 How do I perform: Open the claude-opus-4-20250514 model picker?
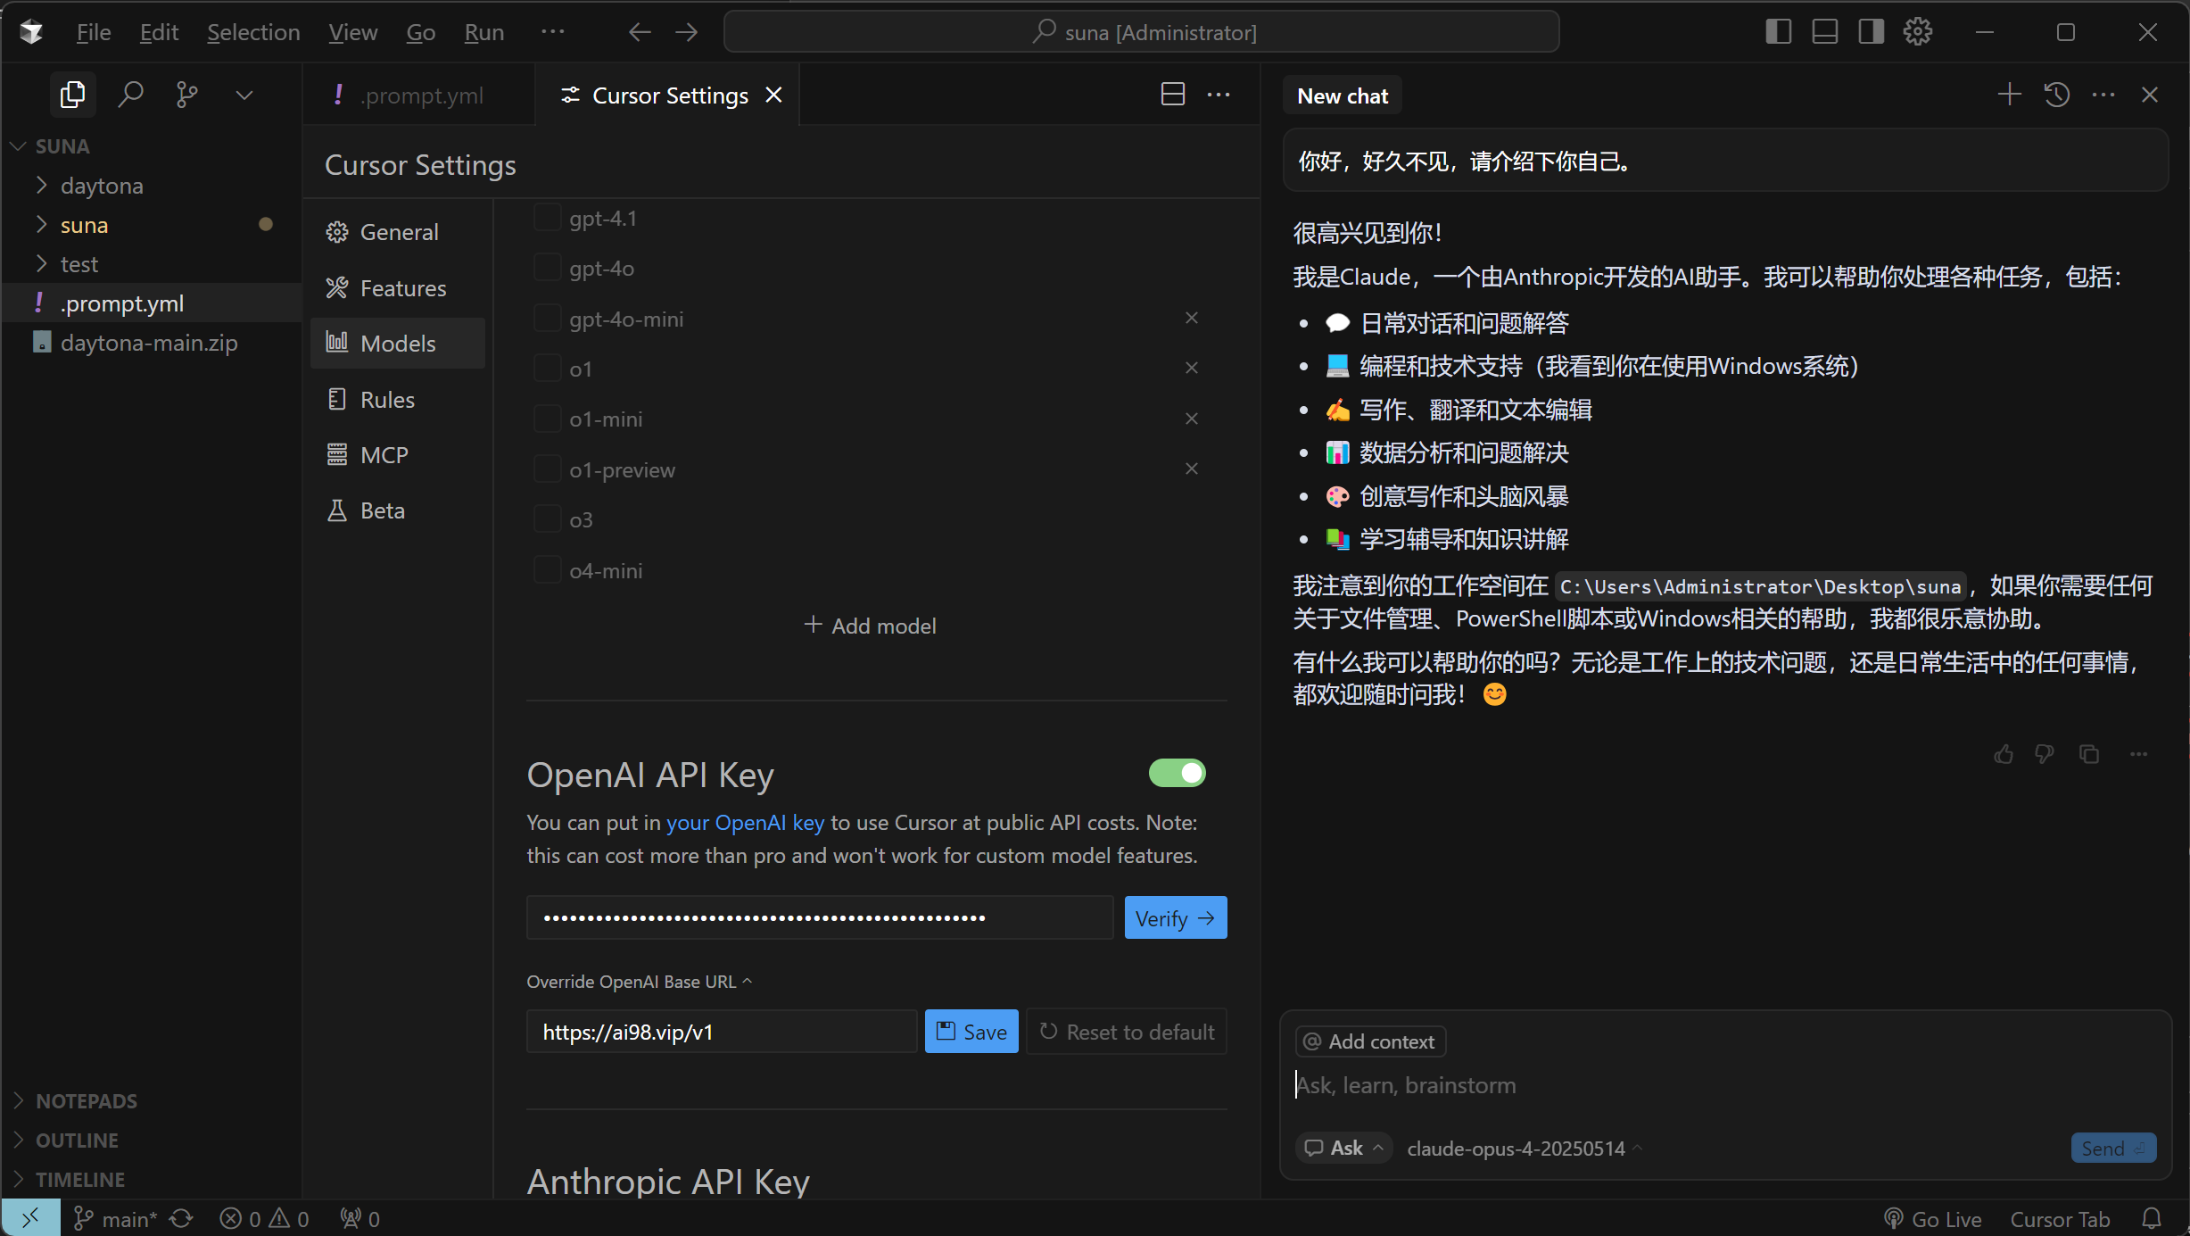(1524, 1149)
